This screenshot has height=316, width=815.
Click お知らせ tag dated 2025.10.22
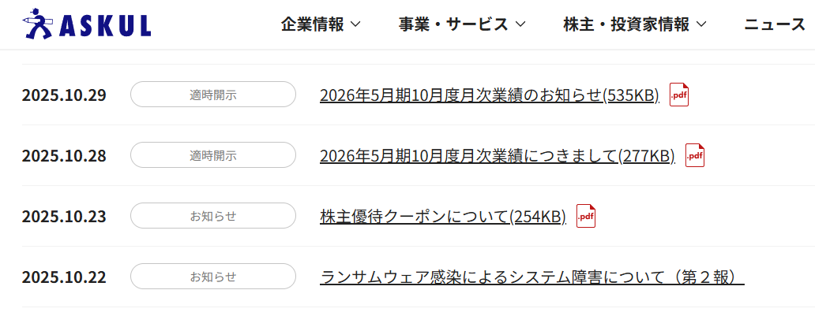pos(212,277)
